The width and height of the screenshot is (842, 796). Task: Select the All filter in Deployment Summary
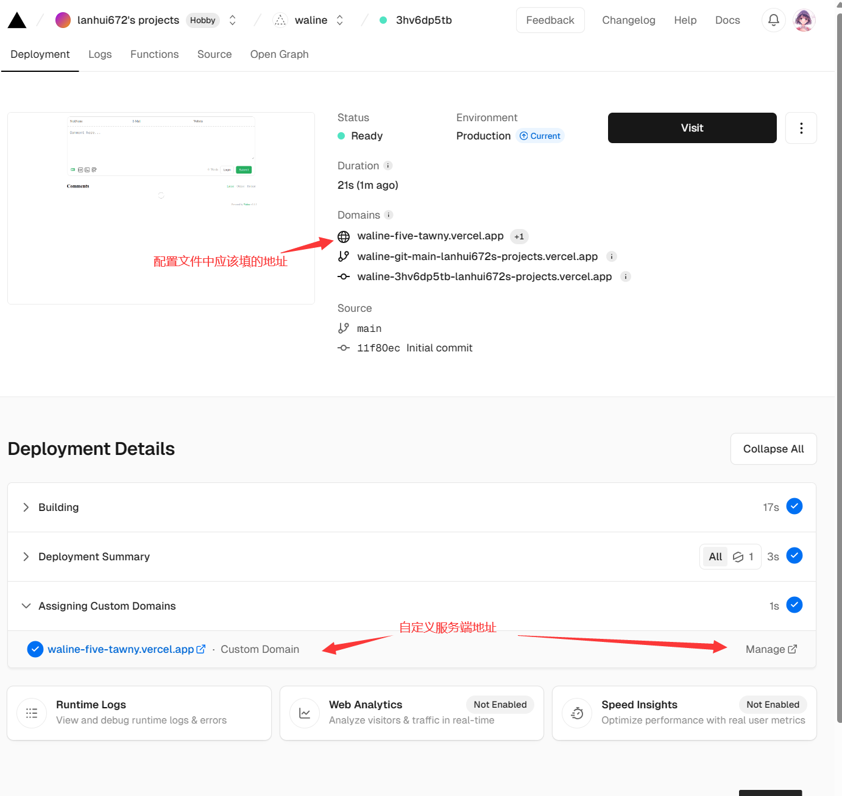[715, 557]
